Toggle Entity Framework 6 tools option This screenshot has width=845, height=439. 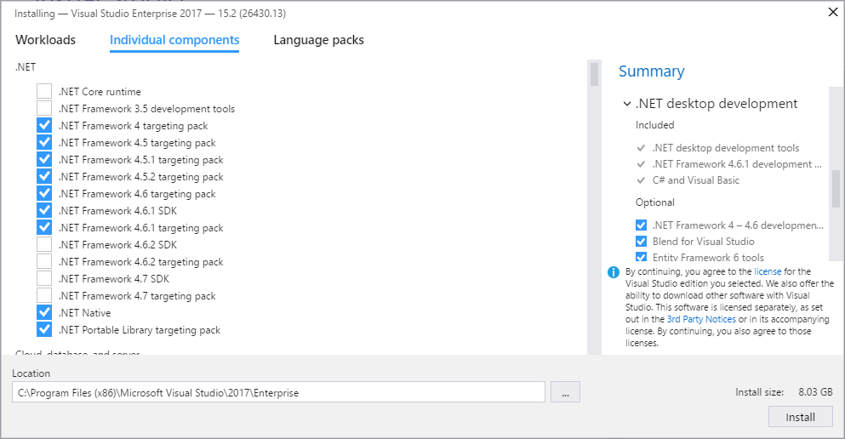[641, 258]
